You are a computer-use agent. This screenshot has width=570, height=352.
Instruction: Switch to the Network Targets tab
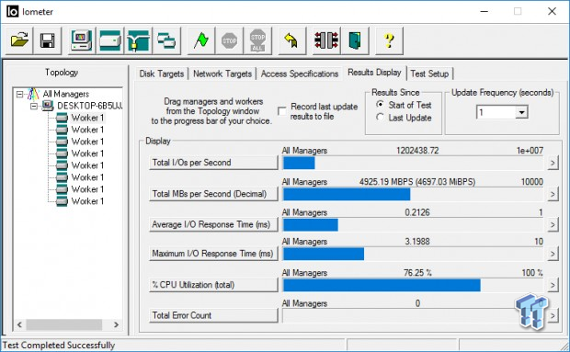[x=222, y=74]
